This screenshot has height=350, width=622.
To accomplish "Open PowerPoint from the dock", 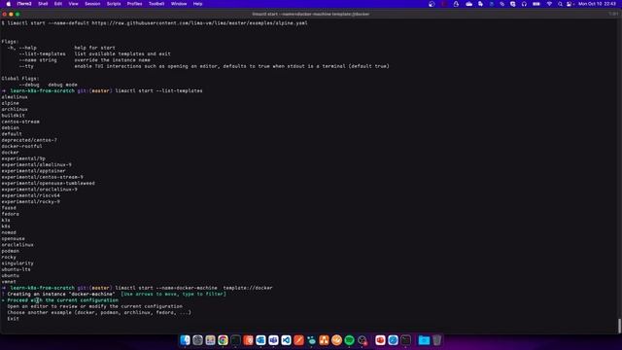I will (380, 340).
